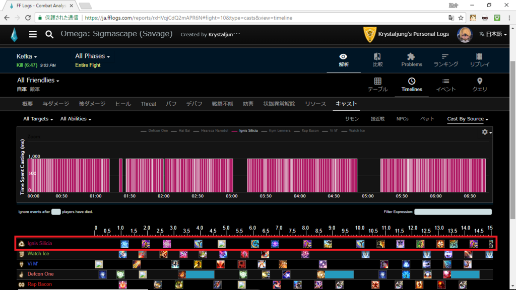Click the browser translate icon
This screenshot has width=516, height=290.
click(x=451, y=18)
